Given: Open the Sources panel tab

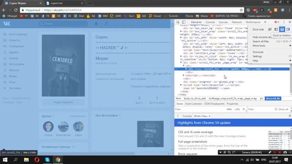Looking at the screenshot, I should (x=223, y=22).
